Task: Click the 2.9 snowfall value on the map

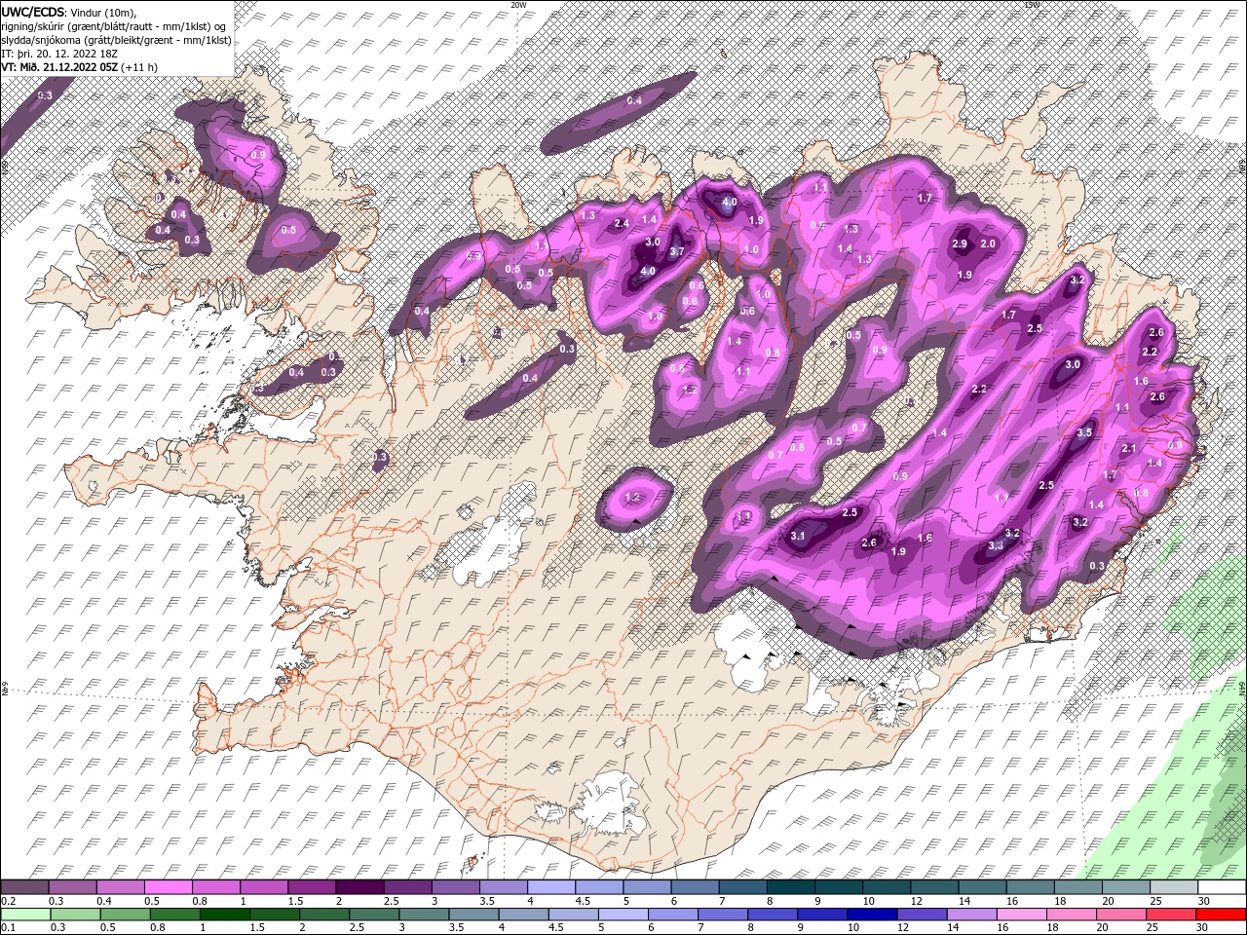Action: [960, 243]
